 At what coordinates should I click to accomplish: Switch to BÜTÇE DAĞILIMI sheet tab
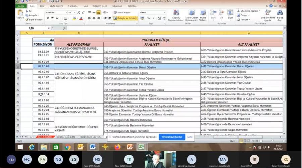tap(65, 137)
